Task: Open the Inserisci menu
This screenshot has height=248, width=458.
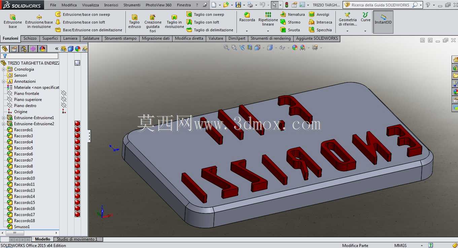Action: (111, 5)
